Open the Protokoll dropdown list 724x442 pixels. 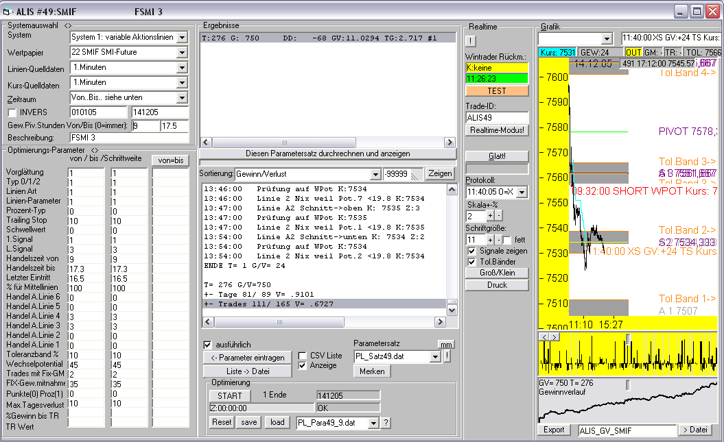coord(522,193)
